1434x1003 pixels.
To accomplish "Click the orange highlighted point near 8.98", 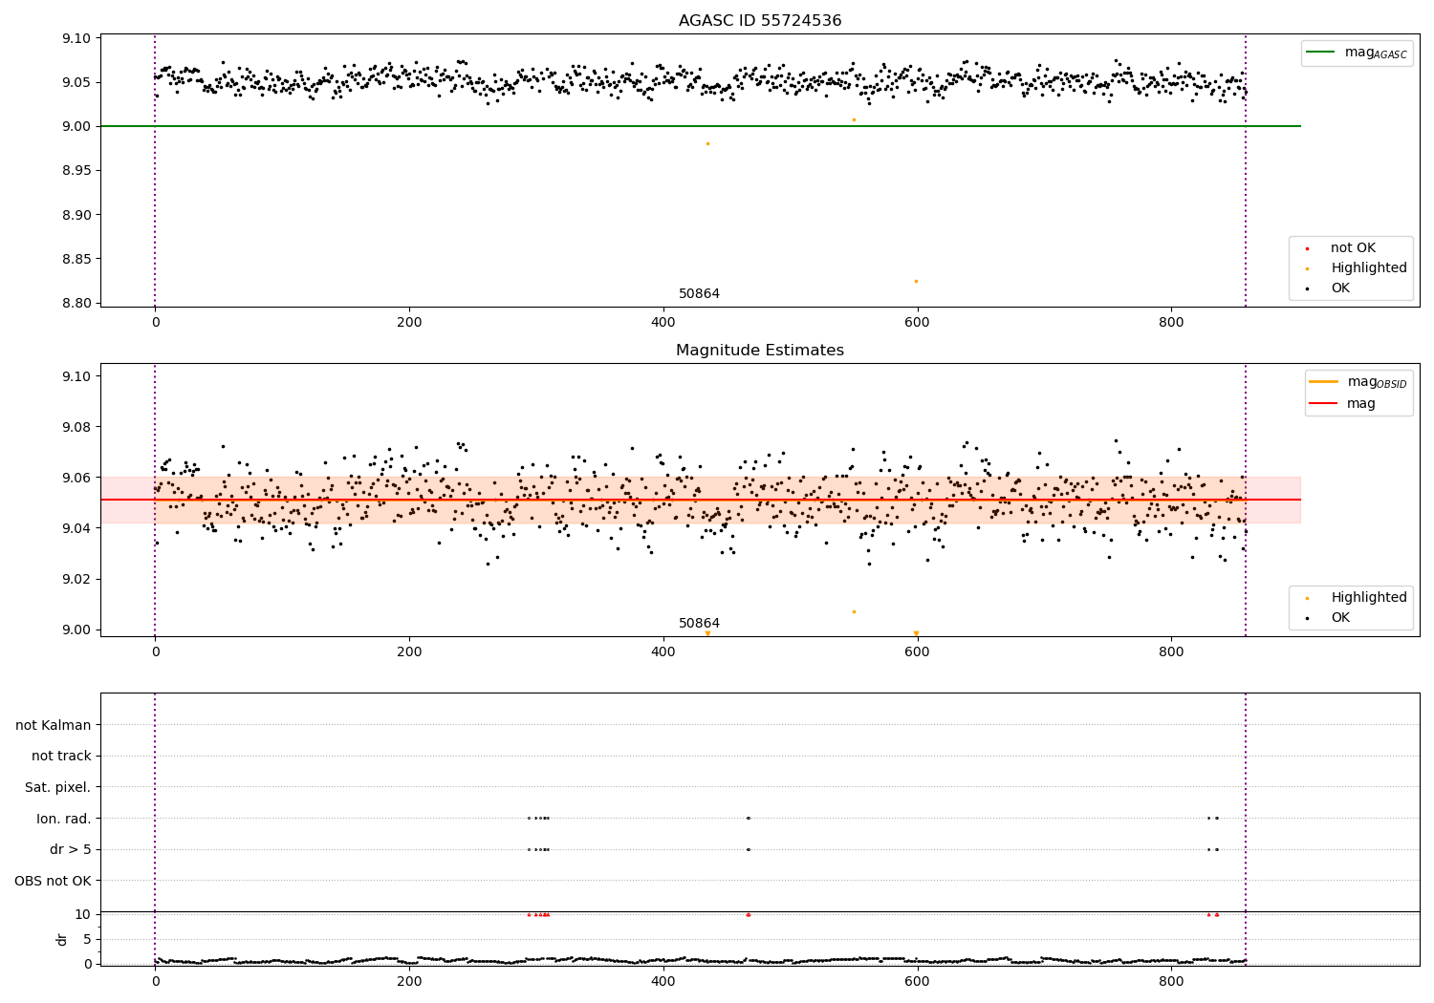I will coord(707,143).
